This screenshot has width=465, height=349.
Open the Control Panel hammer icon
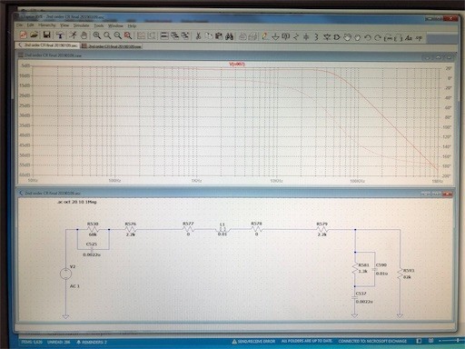[x=60, y=35]
